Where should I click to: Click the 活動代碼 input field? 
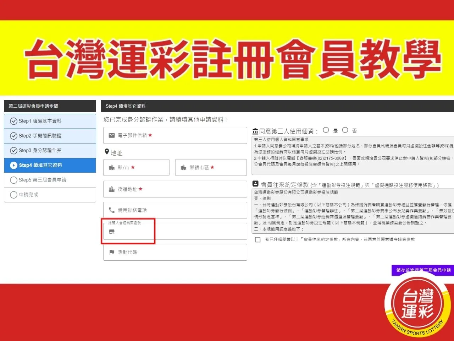175,252
